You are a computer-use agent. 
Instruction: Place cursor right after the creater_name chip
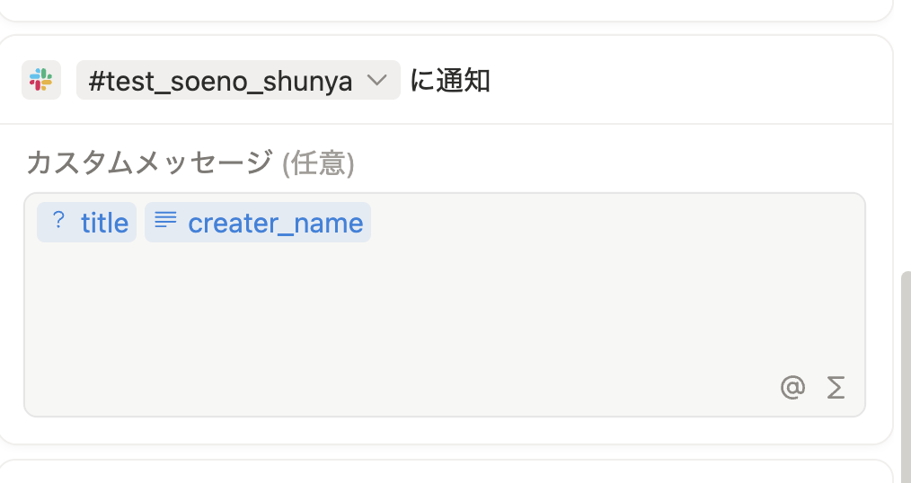[377, 222]
